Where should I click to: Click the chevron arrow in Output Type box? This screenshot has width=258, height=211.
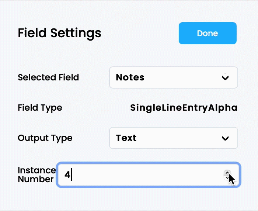(225, 138)
